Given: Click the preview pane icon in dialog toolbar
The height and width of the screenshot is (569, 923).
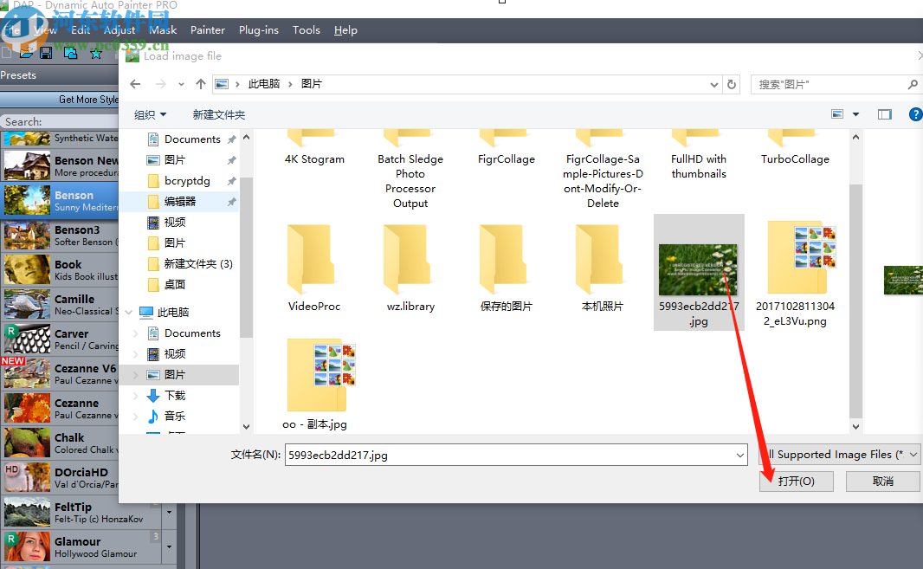Looking at the screenshot, I should (x=884, y=113).
